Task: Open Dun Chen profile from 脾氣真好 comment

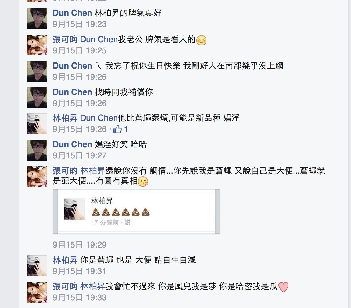Action: [x=72, y=13]
